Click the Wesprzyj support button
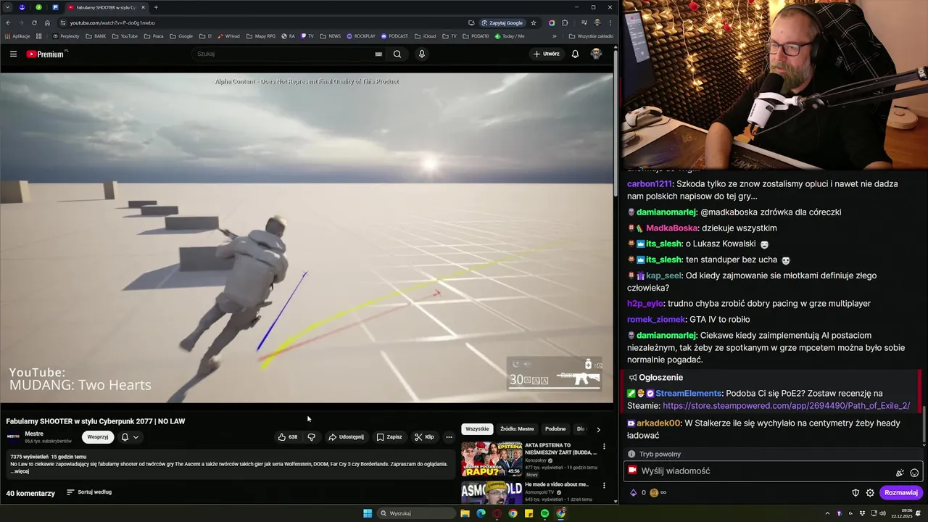The height and width of the screenshot is (522, 928). [98, 437]
